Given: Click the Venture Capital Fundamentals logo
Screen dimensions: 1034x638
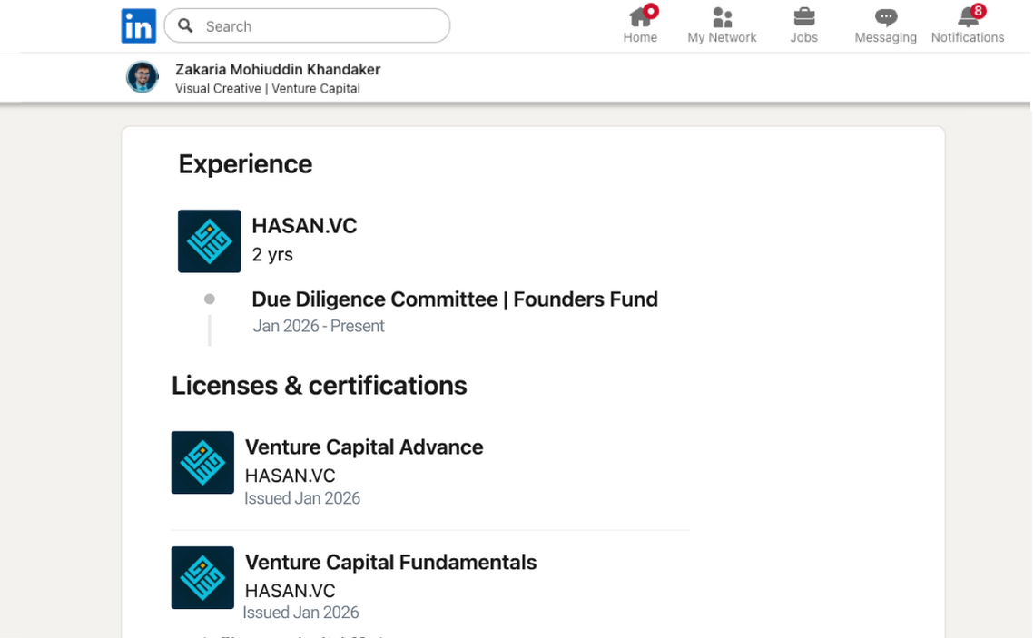Looking at the screenshot, I should pyautogui.click(x=202, y=577).
